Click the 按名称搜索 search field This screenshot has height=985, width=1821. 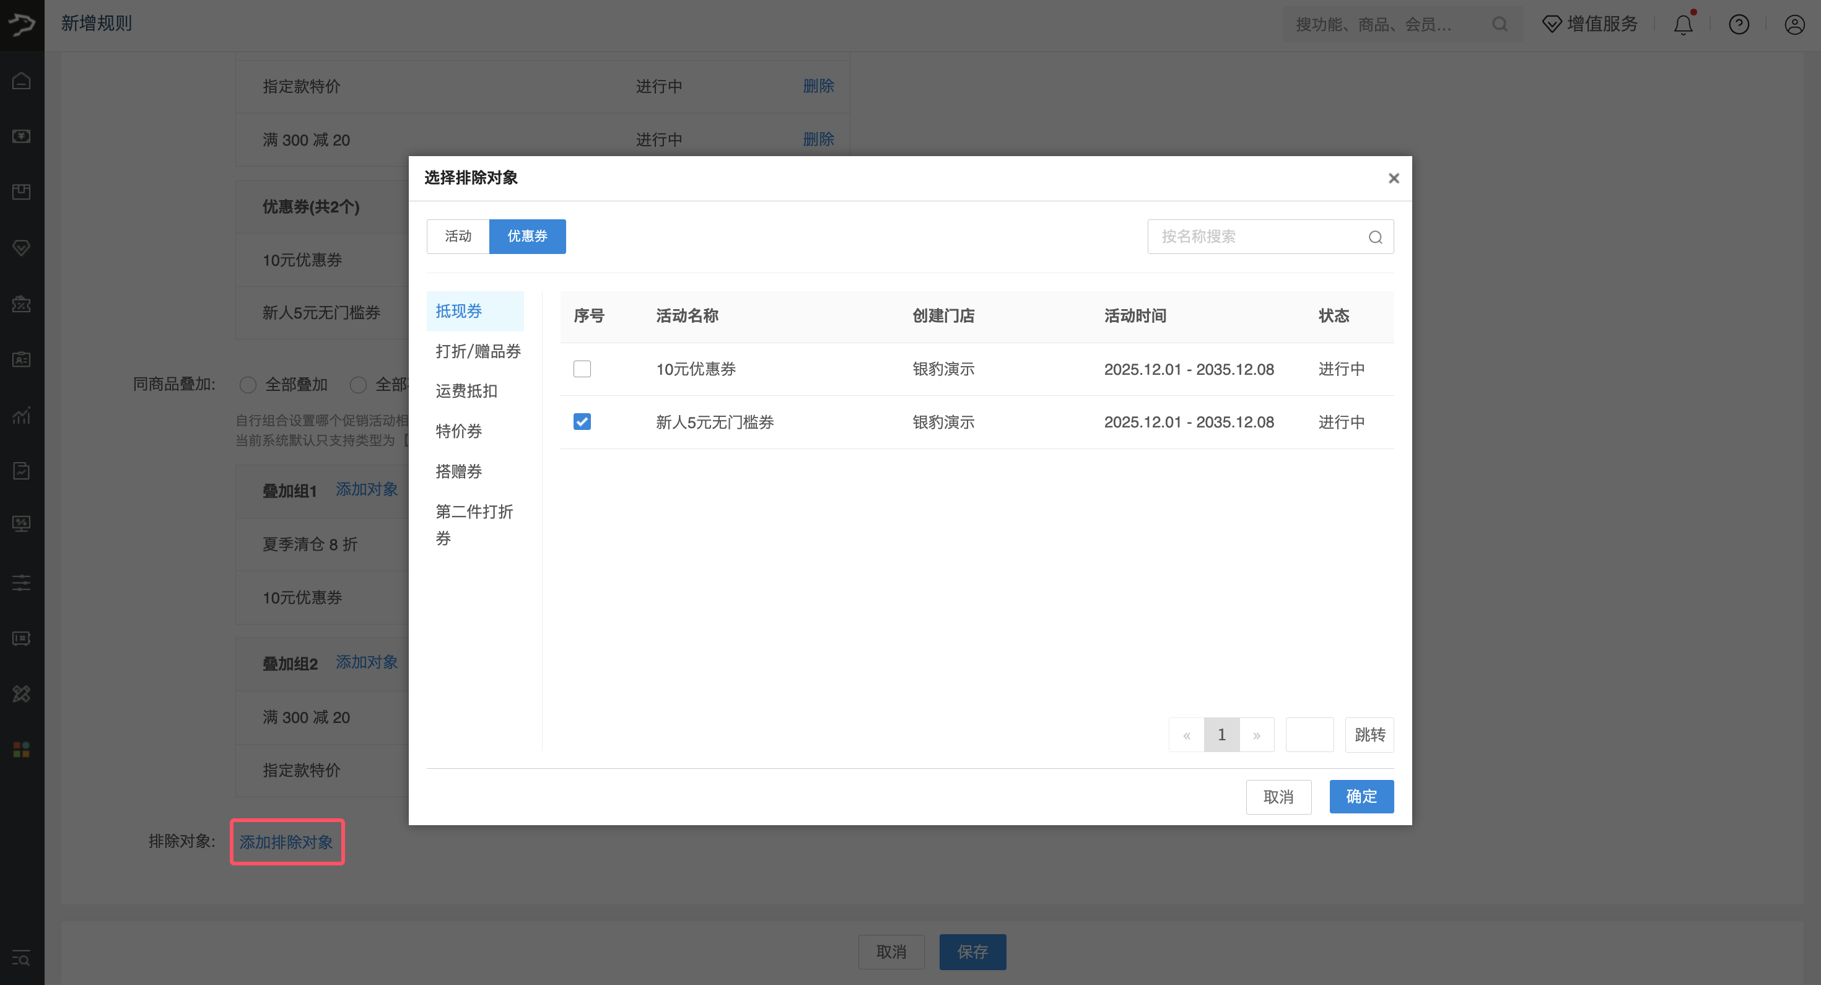[1270, 237]
